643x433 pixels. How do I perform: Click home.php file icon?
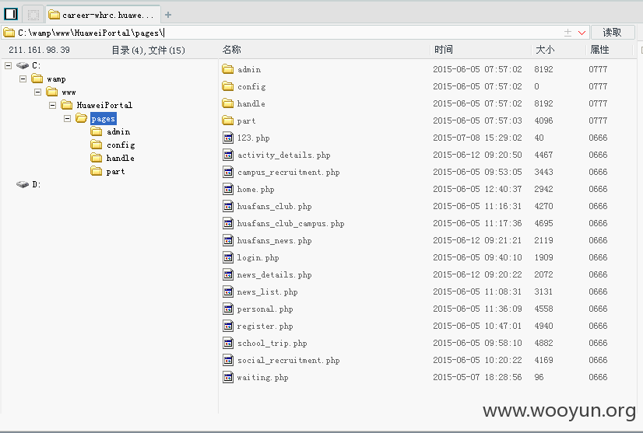[228, 189]
